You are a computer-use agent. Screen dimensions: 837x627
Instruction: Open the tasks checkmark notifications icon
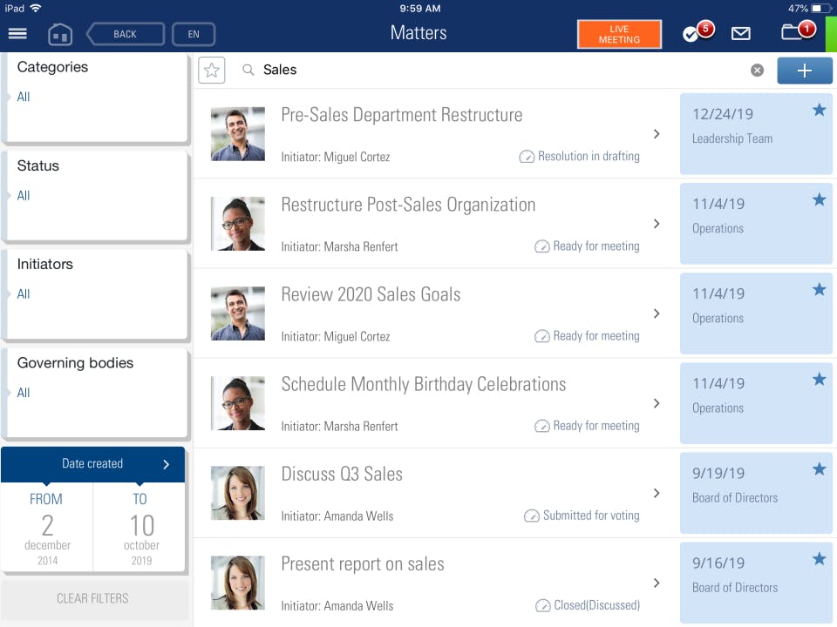tap(695, 34)
